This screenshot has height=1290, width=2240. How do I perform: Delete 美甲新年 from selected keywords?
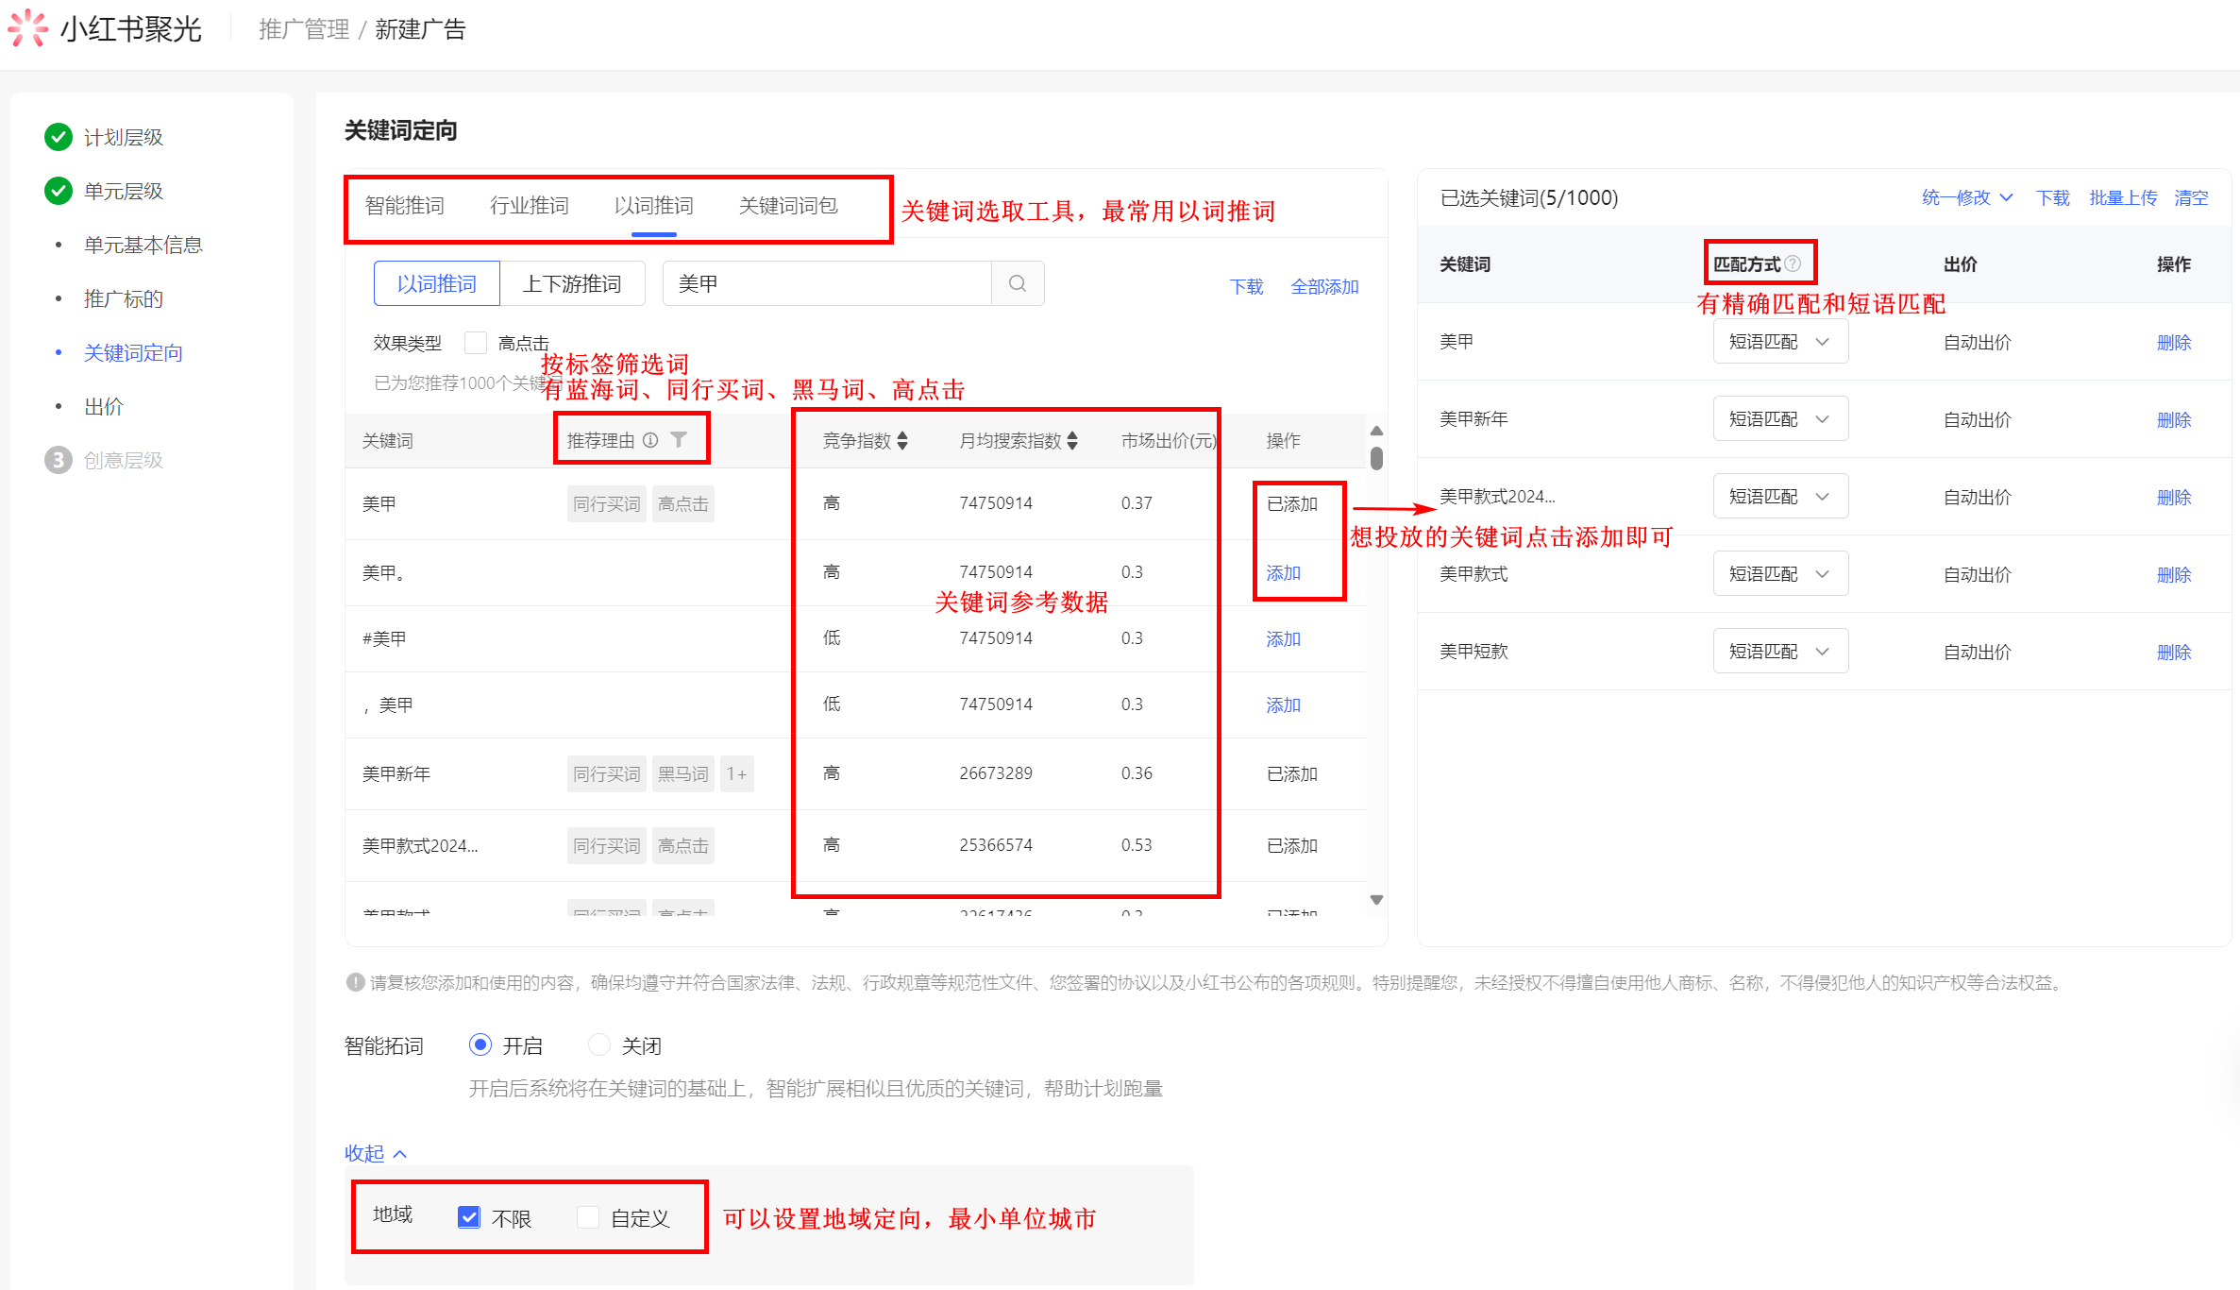click(x=2174, y=420)
